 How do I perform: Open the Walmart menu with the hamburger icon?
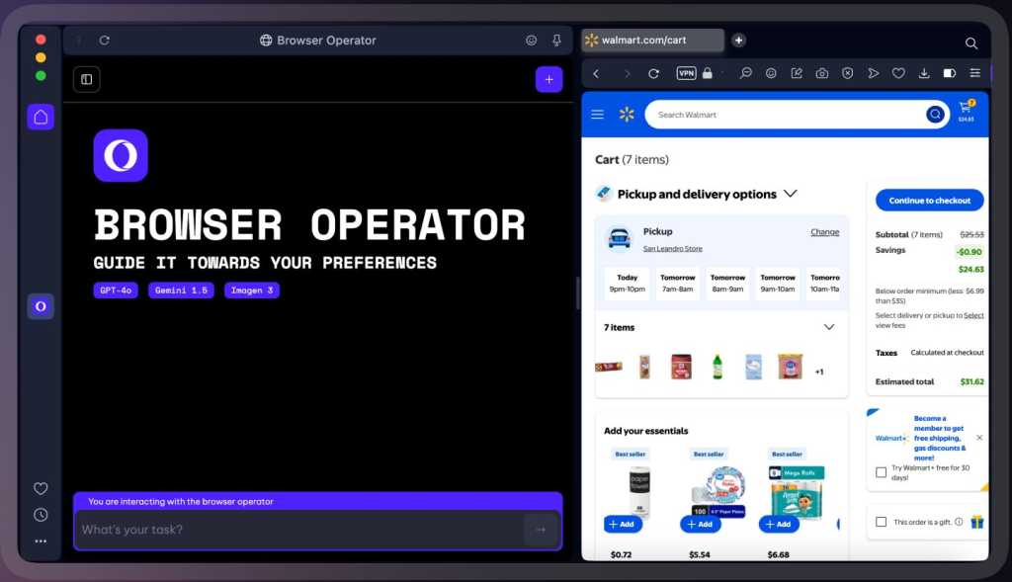click(x=597, y=114)
